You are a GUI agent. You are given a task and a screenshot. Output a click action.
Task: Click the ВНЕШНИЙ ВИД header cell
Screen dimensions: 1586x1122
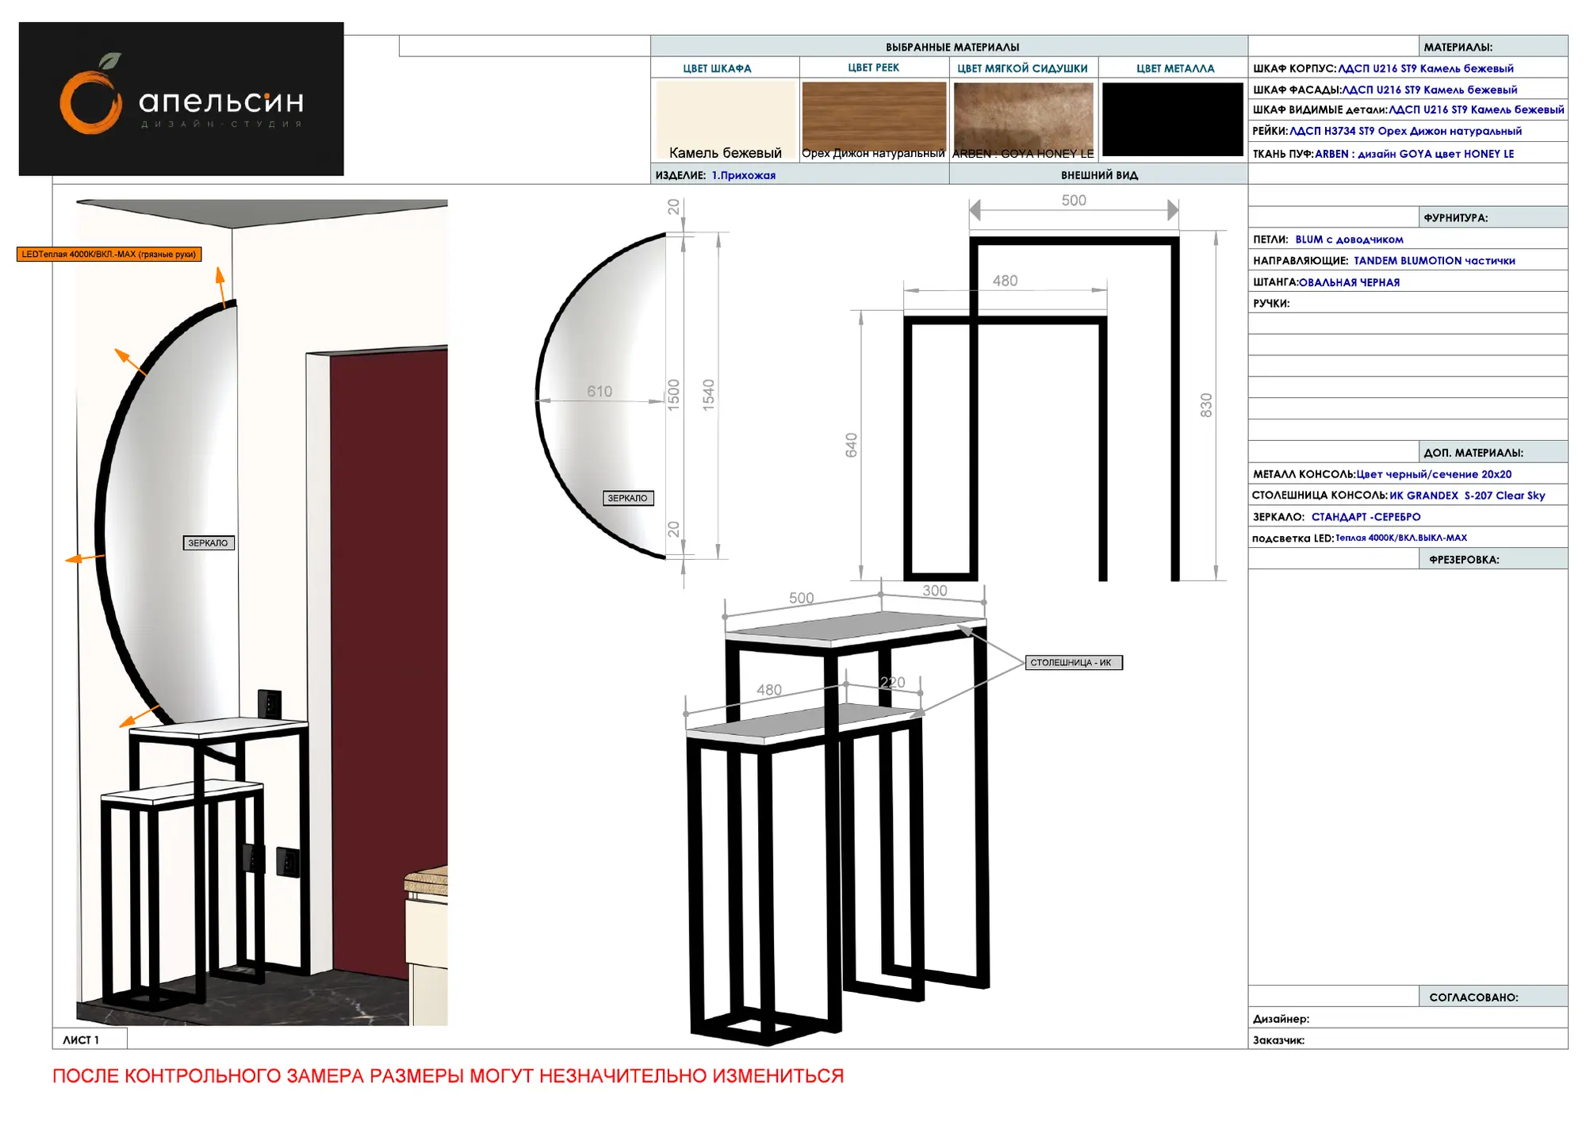pos(1098,175)
